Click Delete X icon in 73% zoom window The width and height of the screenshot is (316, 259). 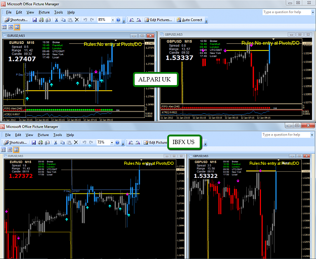point(76,143)
